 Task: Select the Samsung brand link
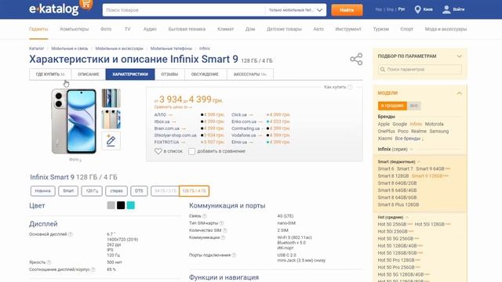point(439,132)
